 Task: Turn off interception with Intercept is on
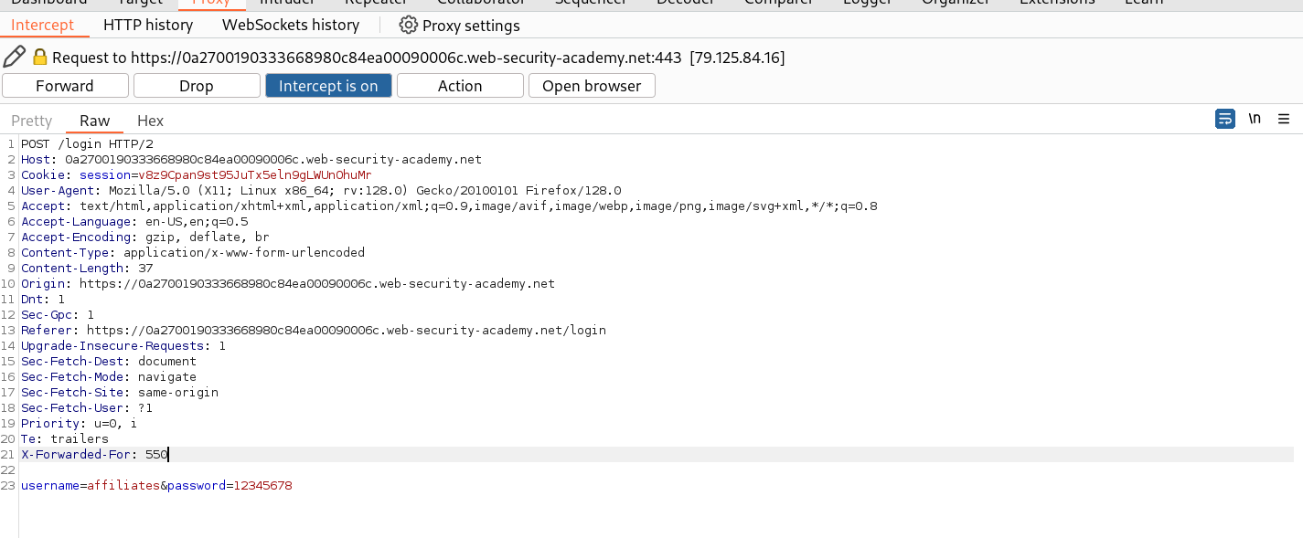click(328, 85)
